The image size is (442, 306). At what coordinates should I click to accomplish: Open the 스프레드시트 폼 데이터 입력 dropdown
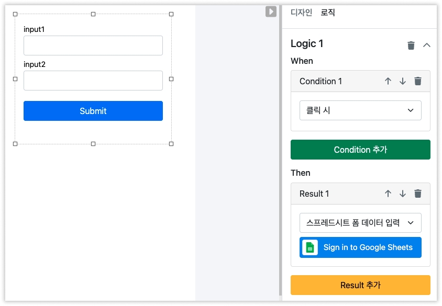click(x=360, y=223)
